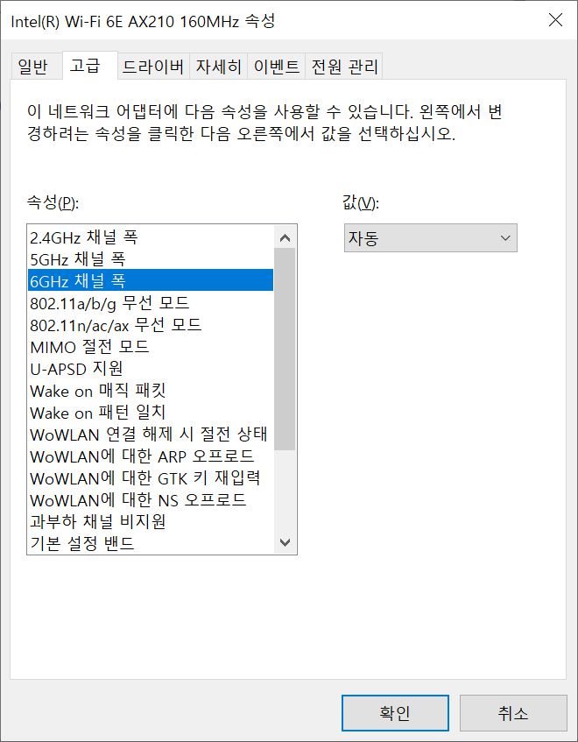Click the 확인 button
This screenshot has height=742, width=578.
pos(395,713)
